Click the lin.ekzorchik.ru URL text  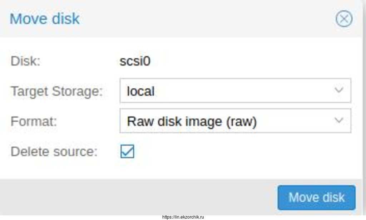click(x=183, y=217)
